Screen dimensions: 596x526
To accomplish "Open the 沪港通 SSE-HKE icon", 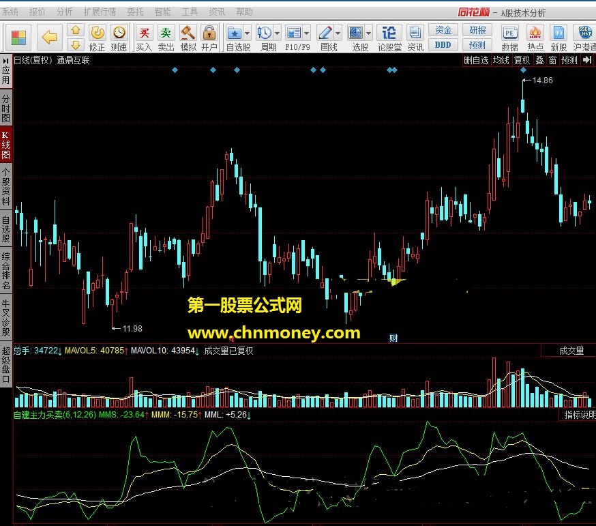I will 584,38.
